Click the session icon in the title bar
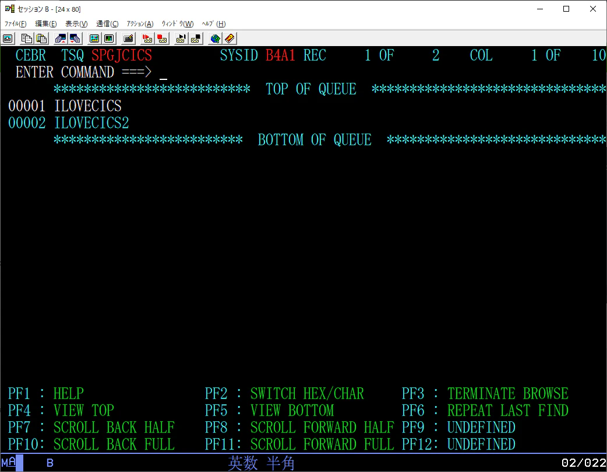Viewport: 607px width, 472px height. (x=10, y=9)
